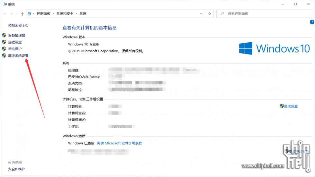Click the shield icon beside 更改设置
Screen dimensions: 315x177
[282, 106]
